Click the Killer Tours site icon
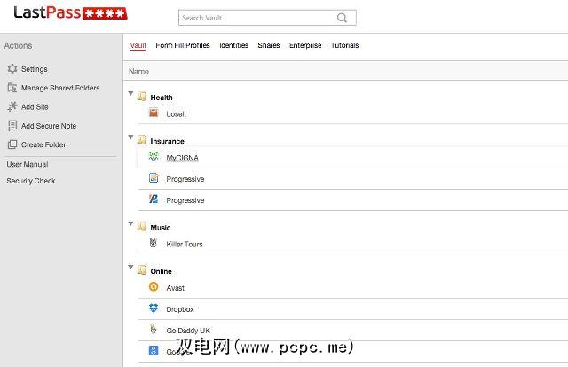 [x=154, y=243]
